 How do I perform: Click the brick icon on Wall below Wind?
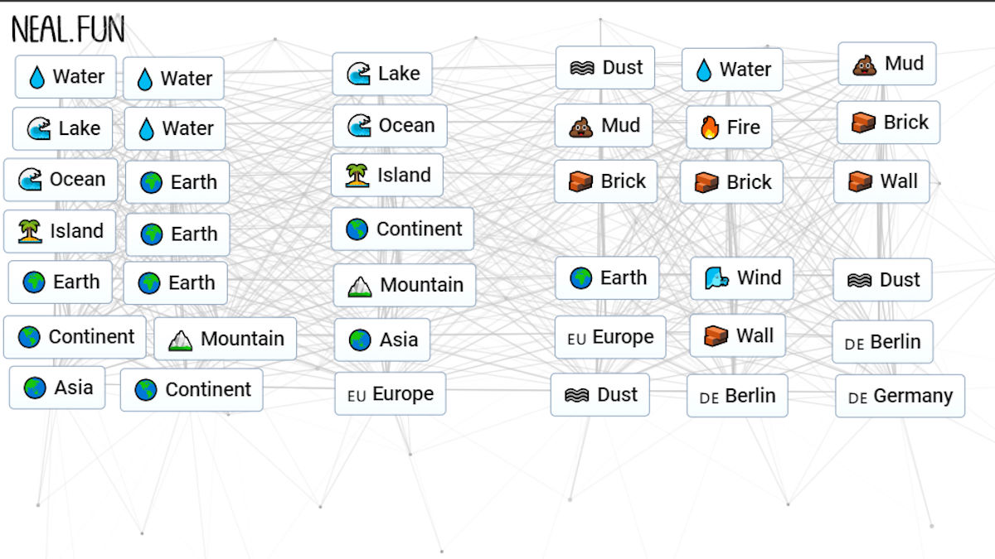[x=716, y=336]
